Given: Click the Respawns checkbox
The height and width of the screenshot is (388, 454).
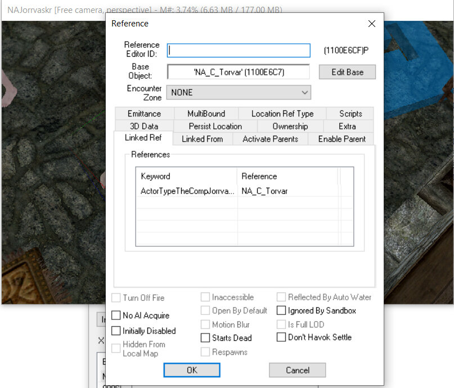Looking at the screenshot, I should (205, 352).
